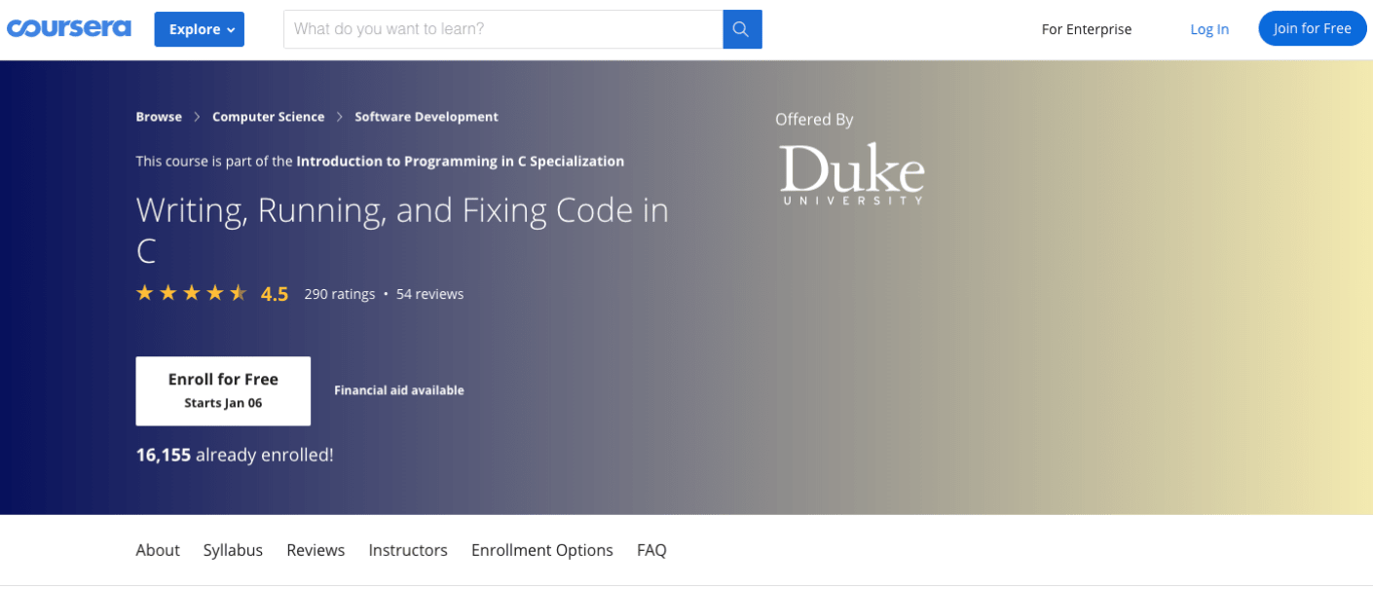Switch to the About tab
The height and width of the screenshot is (589, 1373).
pyautogui.click(x=158, y=550)
